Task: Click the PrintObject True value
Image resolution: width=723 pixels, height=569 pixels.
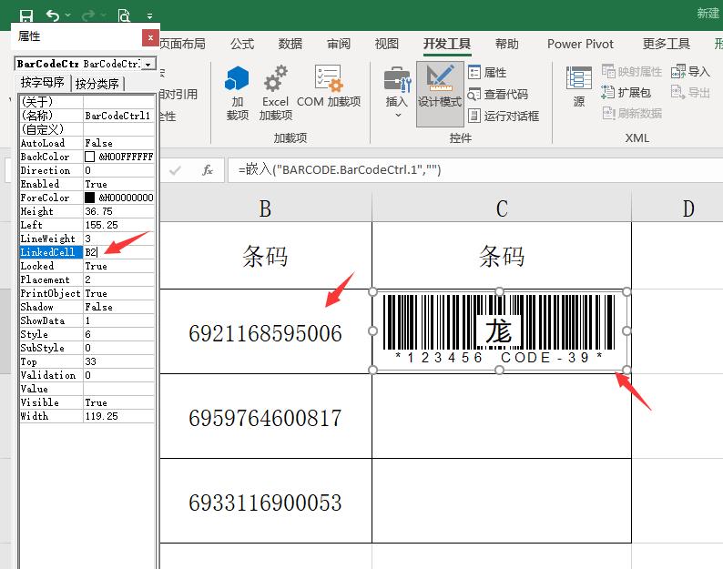Action: click(x=119, y=293)
